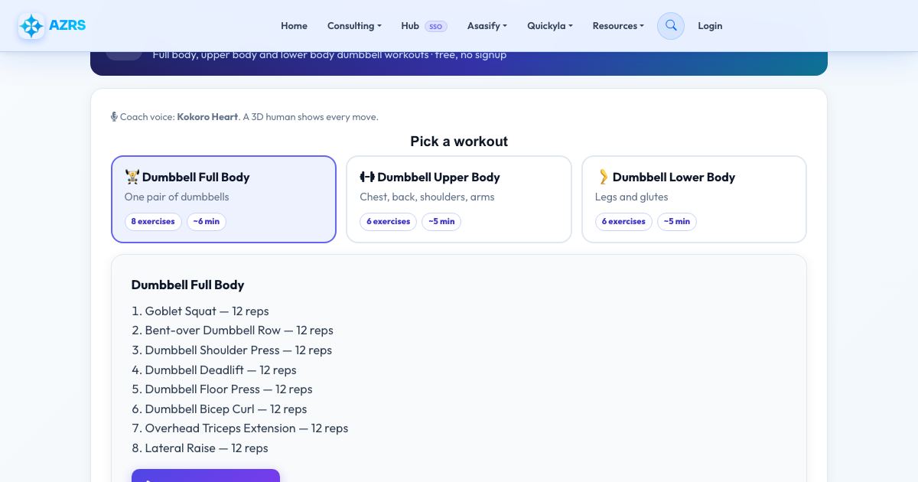Click the 6 exercises badge on Upper Body
This screenshot has height=482, width=918.
pos(388,222)
